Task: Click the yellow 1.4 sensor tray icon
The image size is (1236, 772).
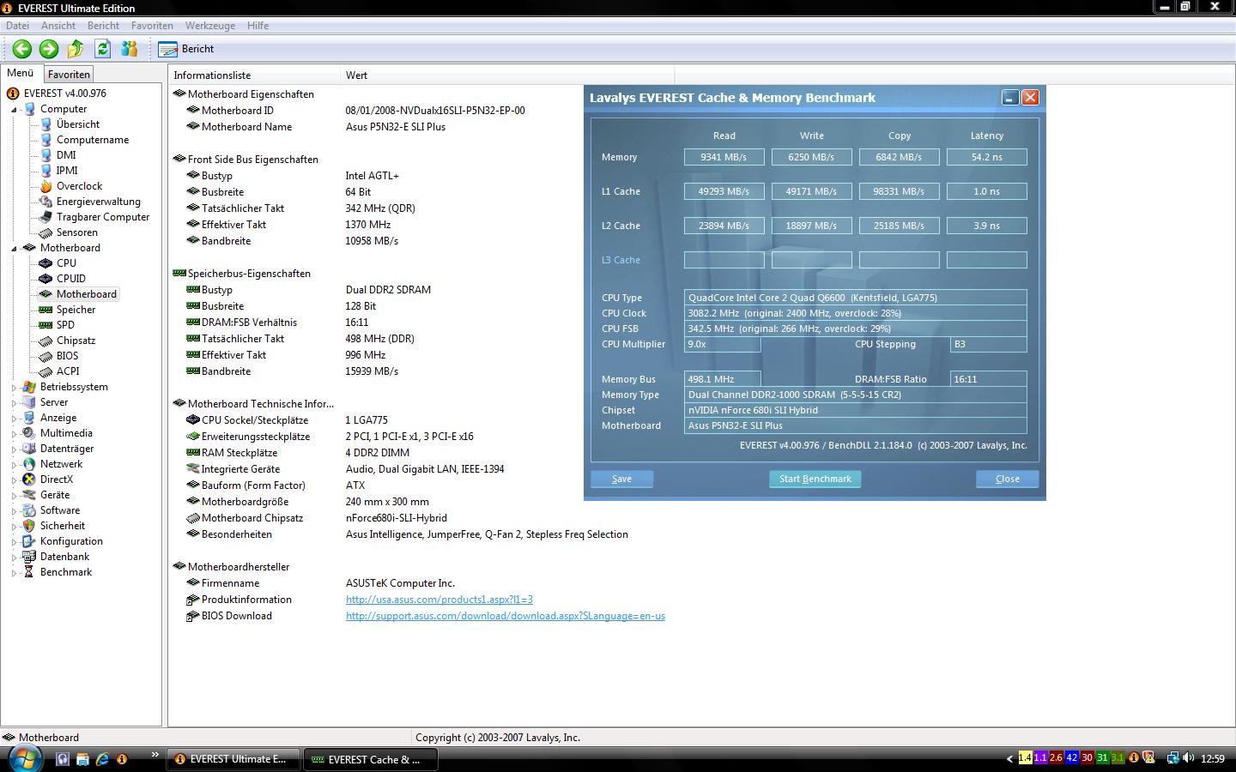Action: 1025,758
